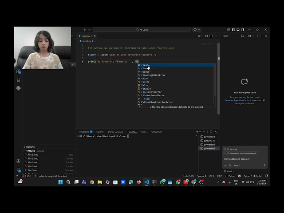Close the input.py editor tab
Image resolution: width=284 pixels, height=213 pixels.
pos(95,36)
